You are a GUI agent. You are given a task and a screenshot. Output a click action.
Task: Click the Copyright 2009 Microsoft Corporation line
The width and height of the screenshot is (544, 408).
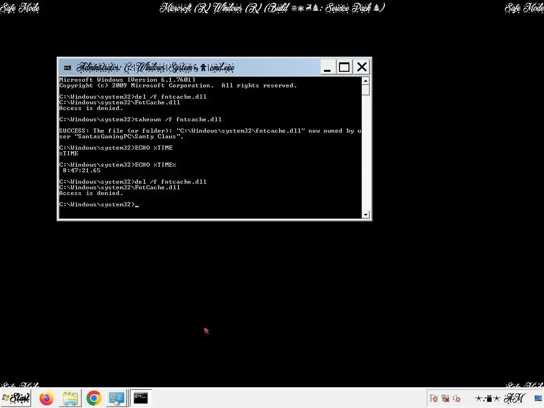(x=178, y=85)
